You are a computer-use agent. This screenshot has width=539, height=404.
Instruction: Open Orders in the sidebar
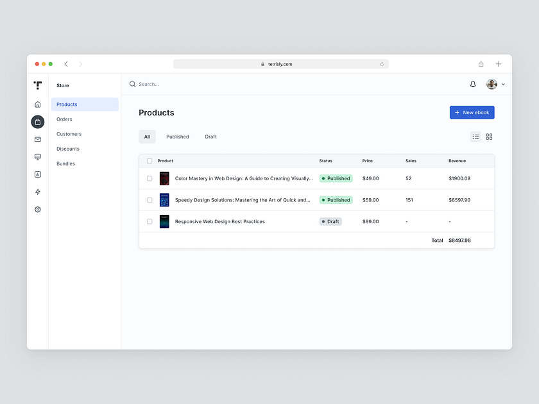pos(64,119)
